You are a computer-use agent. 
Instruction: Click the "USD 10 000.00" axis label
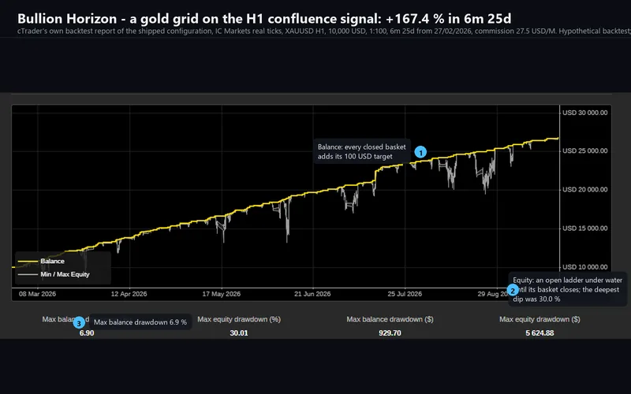tap(584, 266)
